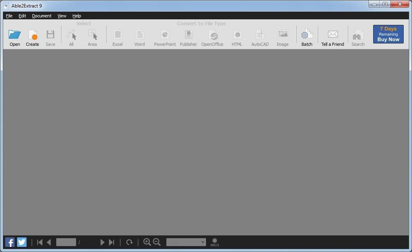This screenshot has width=412, height=252.
Task: Zoom in using the magnifier icon
Action: (147, 242)
